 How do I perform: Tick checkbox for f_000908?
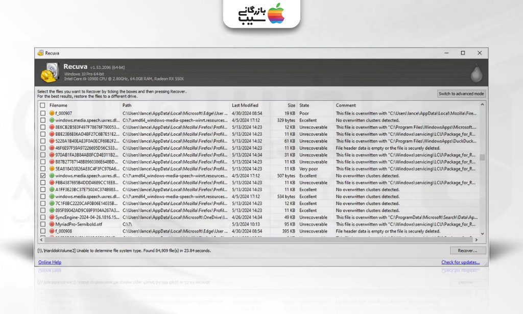43,231
